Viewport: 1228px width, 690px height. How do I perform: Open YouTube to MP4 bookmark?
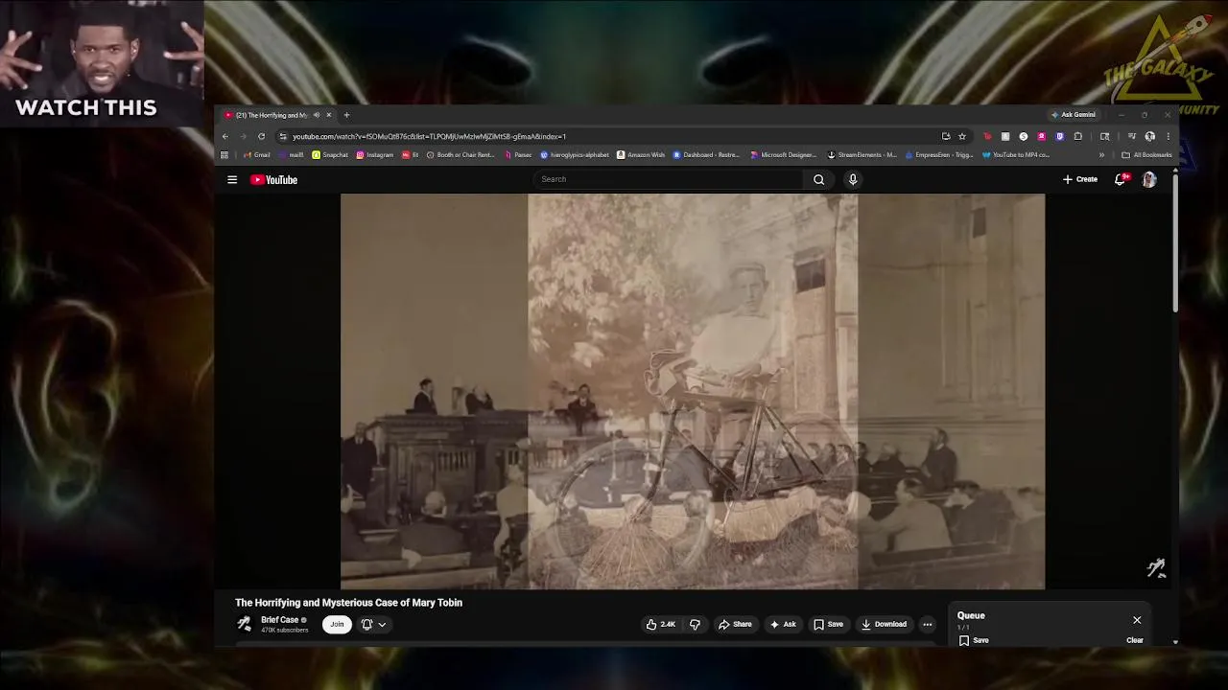pyautogui.click(x=1016, y=155)
